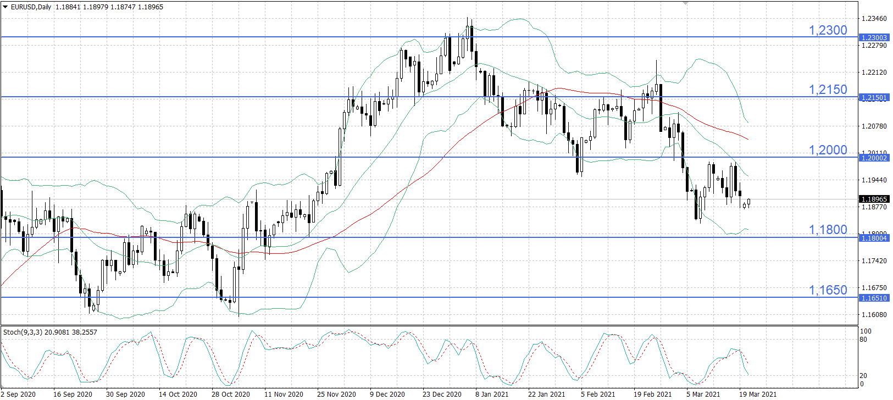Click the 1,2150 level label

(828, 90)
